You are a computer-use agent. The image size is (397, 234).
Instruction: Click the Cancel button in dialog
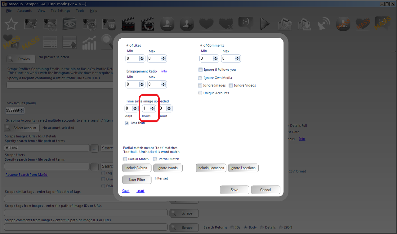pos(265,190)
